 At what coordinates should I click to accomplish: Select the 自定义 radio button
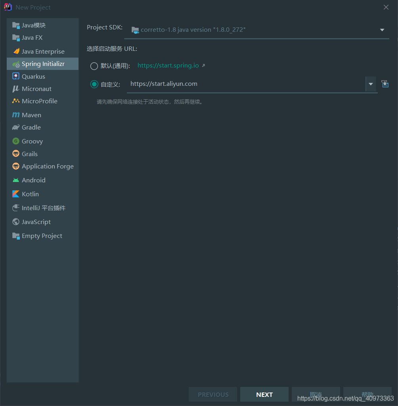click(x=94, y=84)
